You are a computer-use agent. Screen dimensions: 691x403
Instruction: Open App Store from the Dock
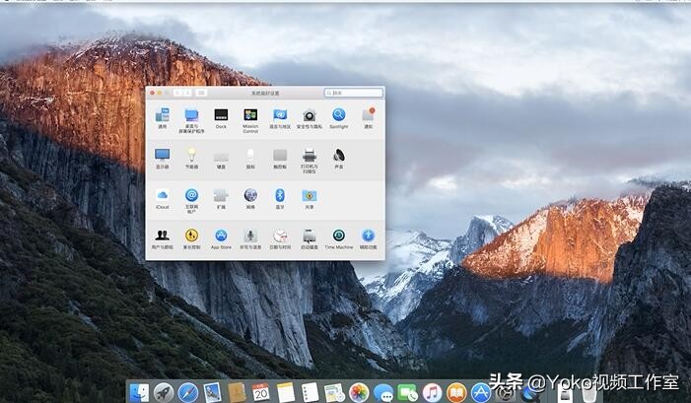481,392
